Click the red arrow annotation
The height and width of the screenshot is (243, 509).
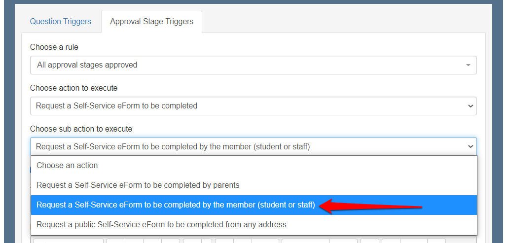point(370,206)
